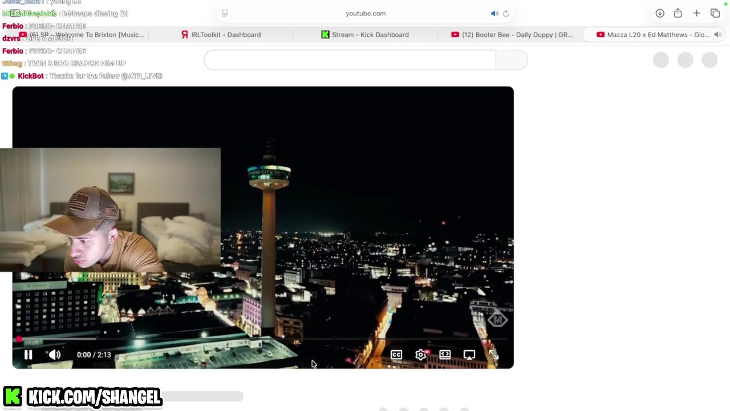Select the Mazza L20 x Ed Matthews tab
730x411 pixels.
[654, 35]
